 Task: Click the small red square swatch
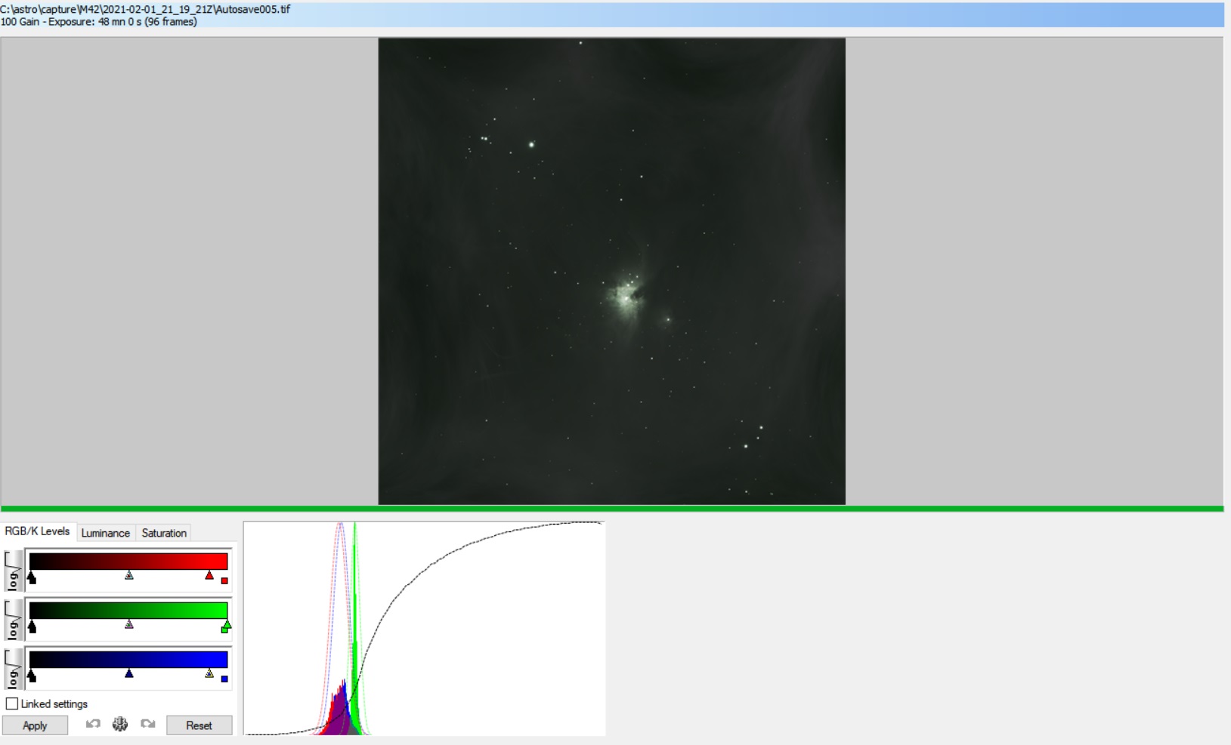tap(224, 580)
